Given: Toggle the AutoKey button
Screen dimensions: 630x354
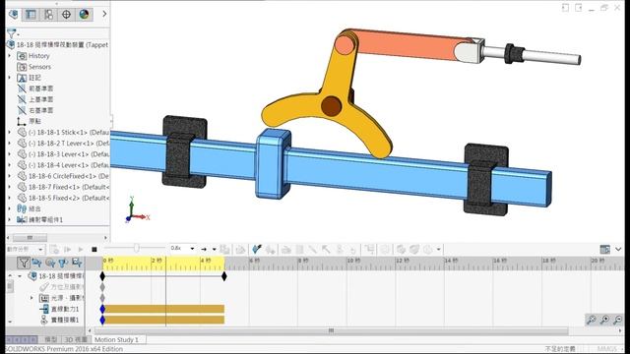Looking at the screenshot, I should [257, 249].
